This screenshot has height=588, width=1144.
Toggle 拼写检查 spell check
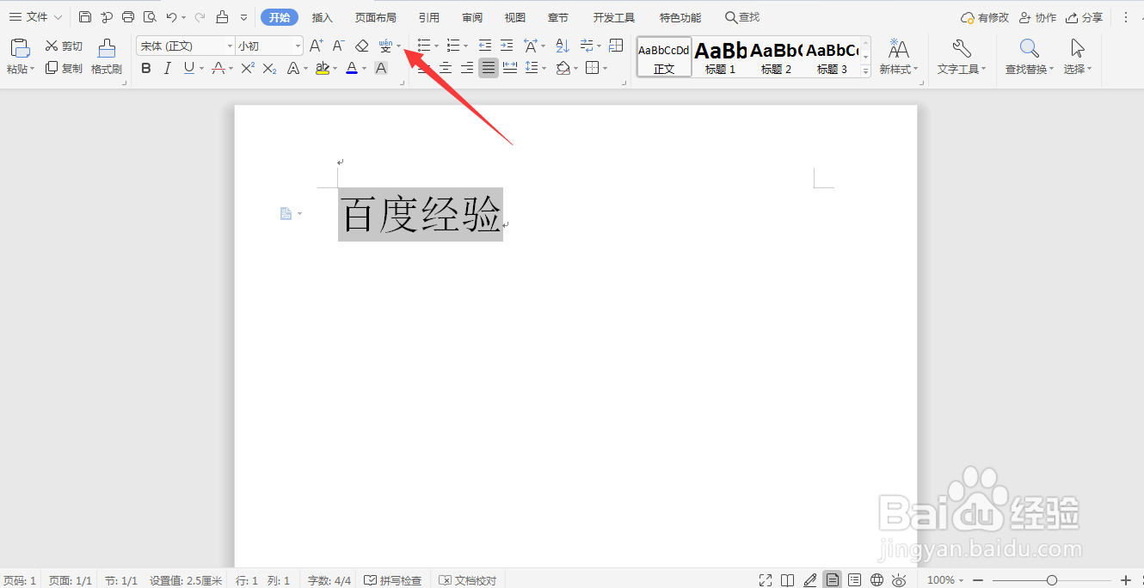[x=393, y=581]
